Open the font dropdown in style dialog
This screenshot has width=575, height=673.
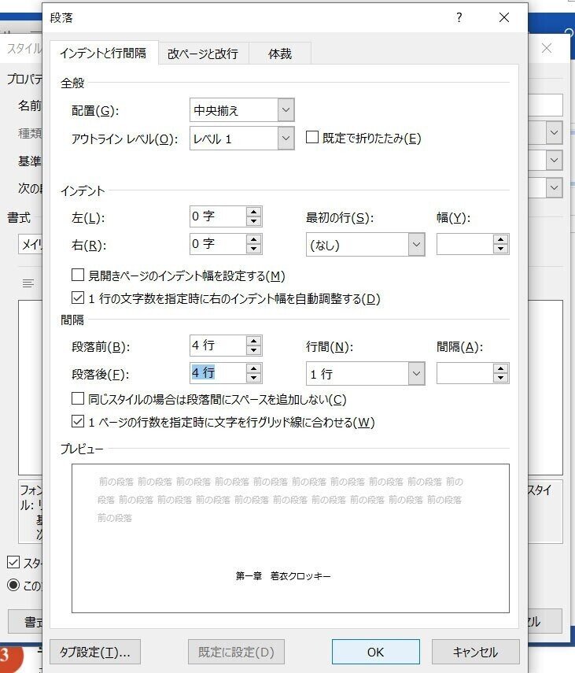click(x=31, y=244)
